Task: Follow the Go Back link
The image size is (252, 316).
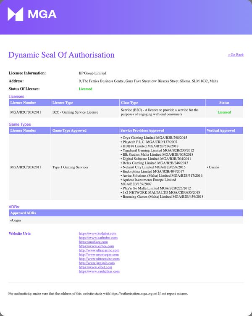Action: tap(236, 55)
